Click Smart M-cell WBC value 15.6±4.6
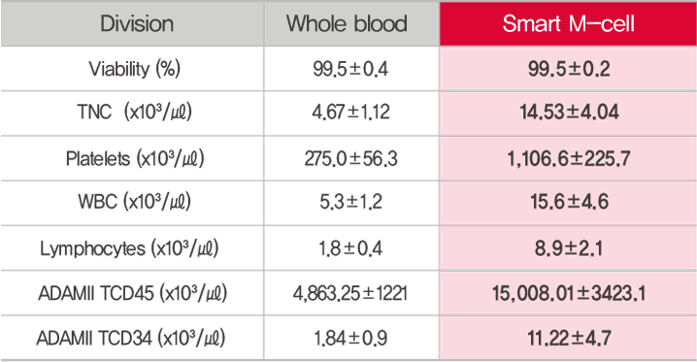The width and height of the screenshot is (697, 362). [x=570, y=202]
